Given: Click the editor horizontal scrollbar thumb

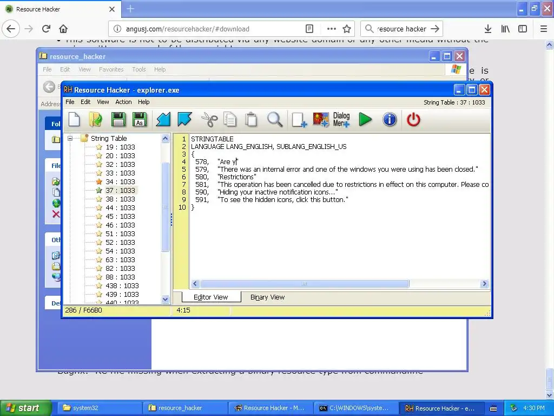Looking at the screenshot, I should pos(305,284).
